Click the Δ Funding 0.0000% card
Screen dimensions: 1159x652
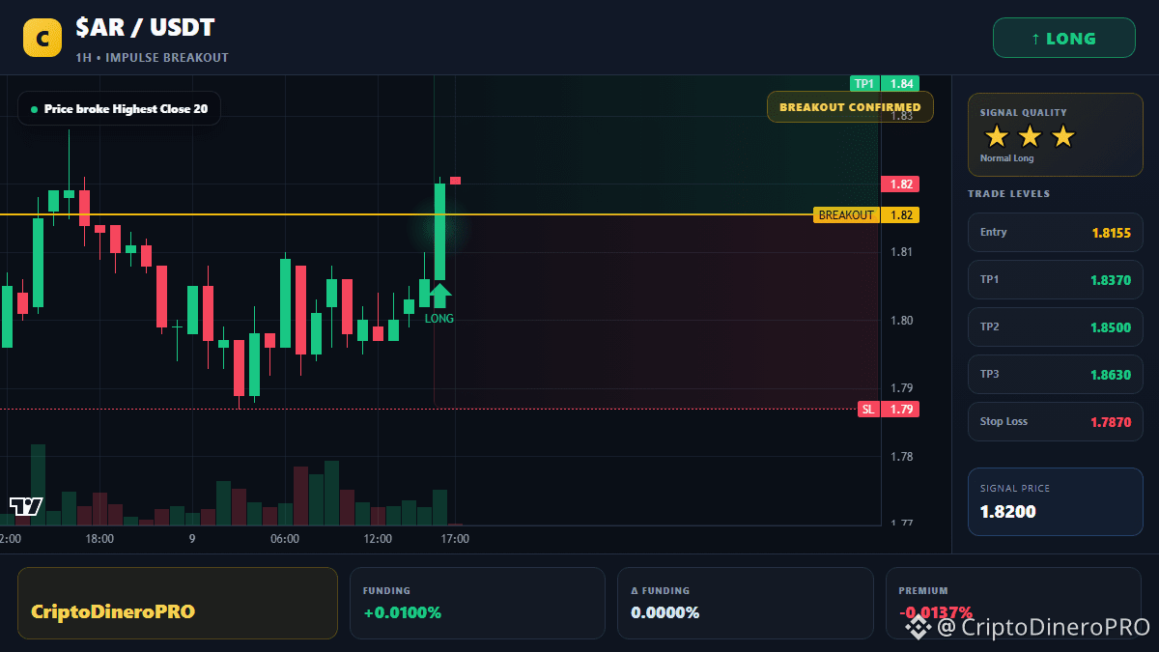pyautogui.click(x=745, y=604)
